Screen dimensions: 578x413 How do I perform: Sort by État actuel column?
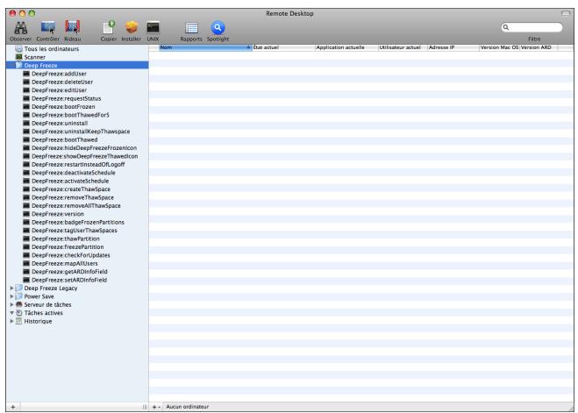[x=283, y=47]
